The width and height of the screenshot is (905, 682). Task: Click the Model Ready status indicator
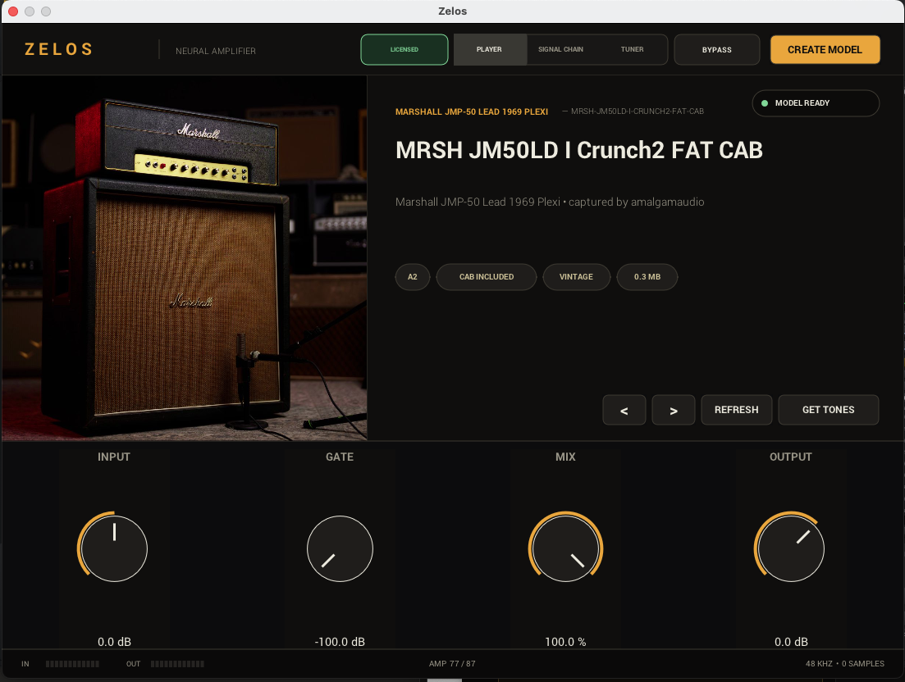(x=816, y=103)
